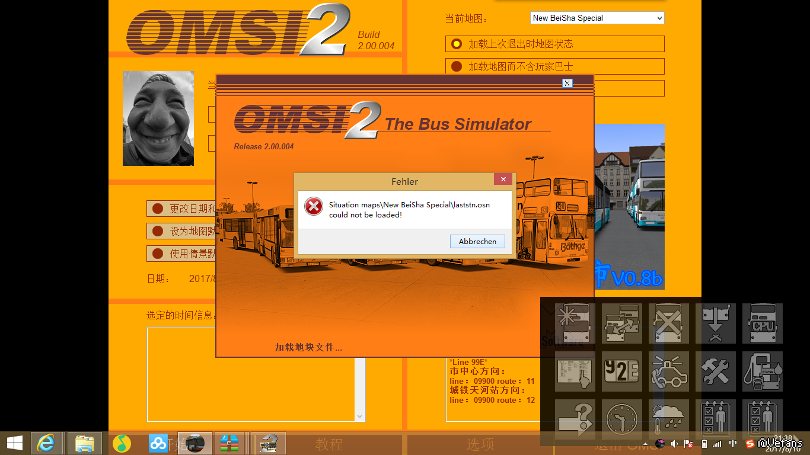Open the current map dropdown New BeiSha Special
This screenshot has width=810, height=455.
point(597,18)
